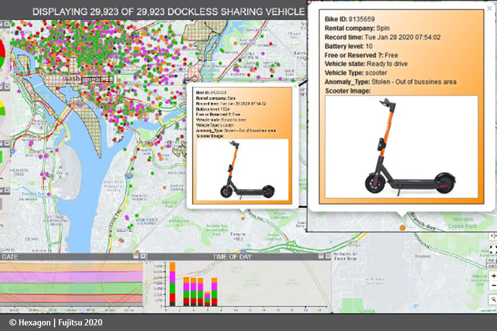
Task: Toggle fullscreen map view
Action: (x=493, y=249)
